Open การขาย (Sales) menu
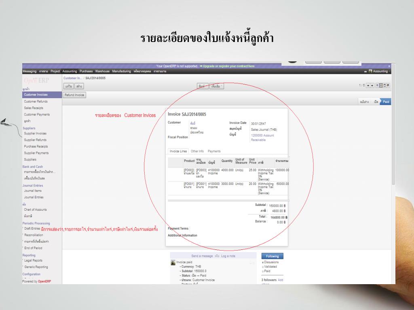 (44, 71)
